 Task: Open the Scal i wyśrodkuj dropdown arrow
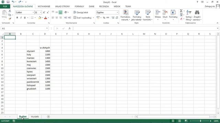click(x=93, y=18)
